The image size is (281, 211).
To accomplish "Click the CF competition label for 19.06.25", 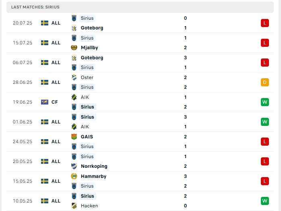I will (x=55, y=102).
